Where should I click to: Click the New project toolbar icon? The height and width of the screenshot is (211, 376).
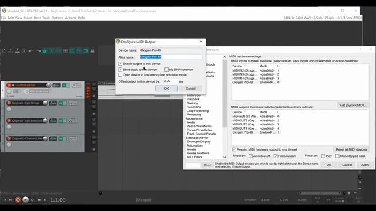click(4, 51)
